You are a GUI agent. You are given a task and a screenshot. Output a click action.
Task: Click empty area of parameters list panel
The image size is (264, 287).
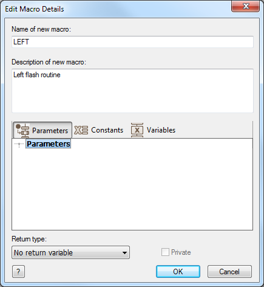(132, 188)
